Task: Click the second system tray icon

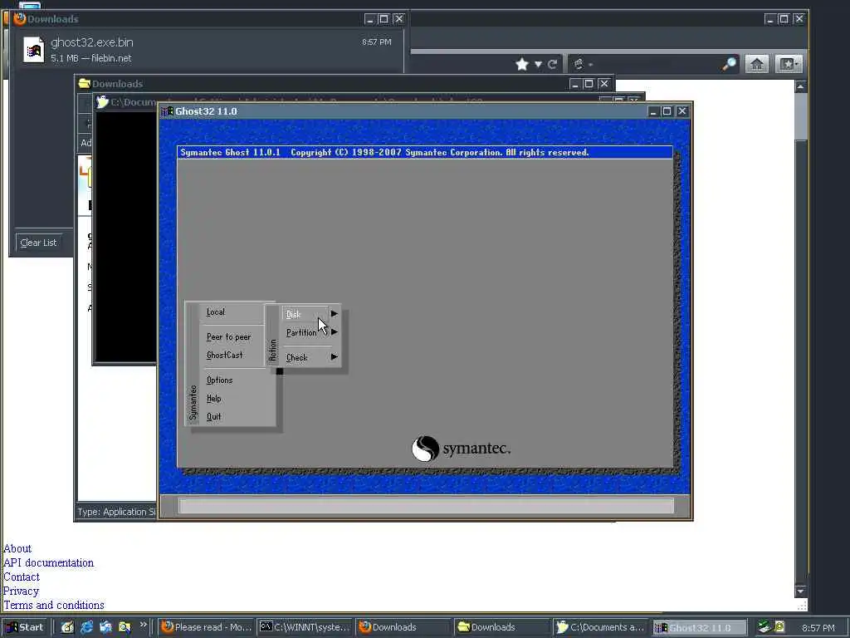Action: [x=779, y=626]
